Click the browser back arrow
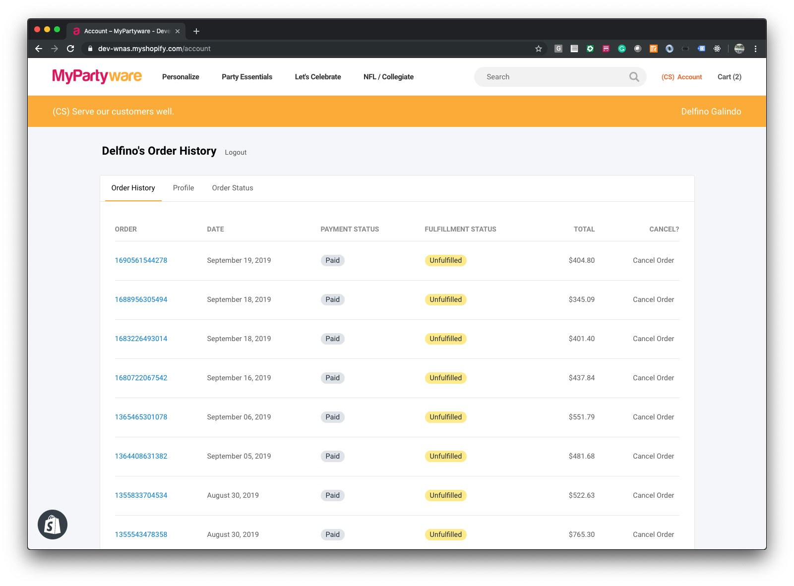Image resolution: width=794 pixels, height=586 pixels. (x=39, y=49)
